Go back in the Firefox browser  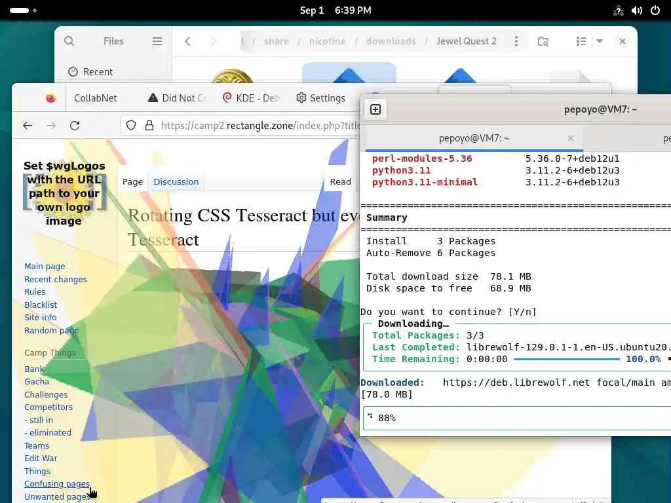coord(28,125)
